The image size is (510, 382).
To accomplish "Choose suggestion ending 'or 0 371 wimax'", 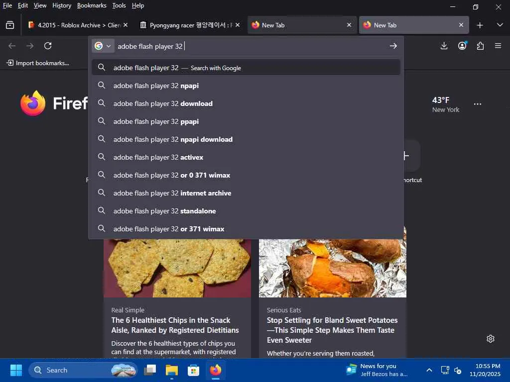I will pyautogui.click(x=246, y=175).
